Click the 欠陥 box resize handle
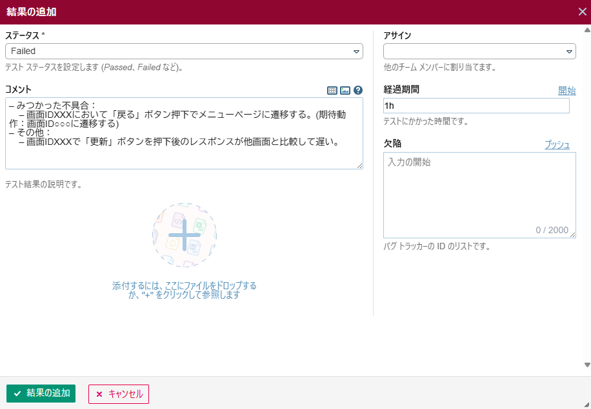The image size is (591, 409). 572,235
